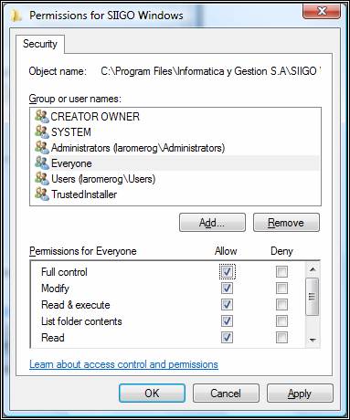Click the Read & execute label
Image resolution: width=350 pixels, height=420 pixels.
76,305
